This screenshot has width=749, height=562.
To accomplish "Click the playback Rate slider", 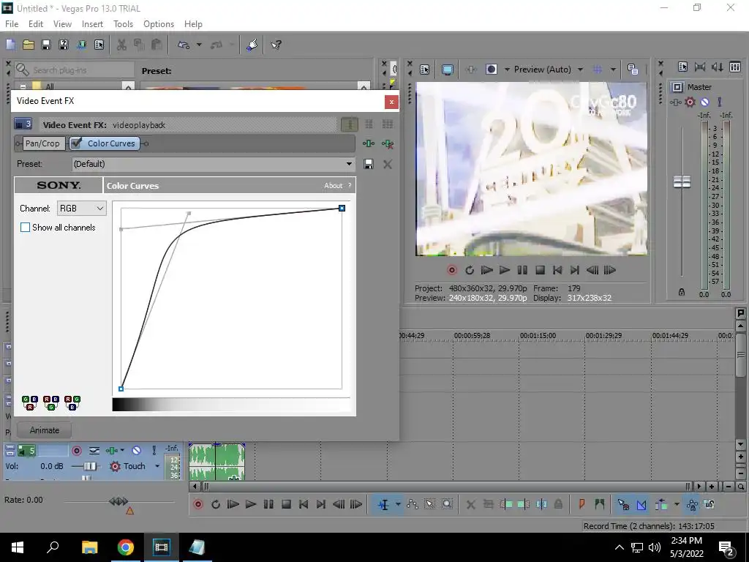I will tap(118, 501).
